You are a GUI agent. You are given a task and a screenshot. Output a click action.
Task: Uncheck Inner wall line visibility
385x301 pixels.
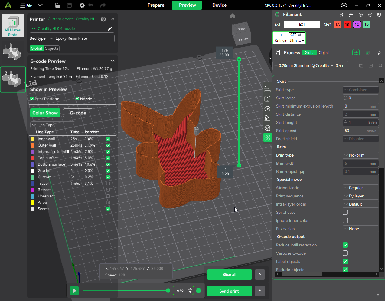tap(108, 139)
